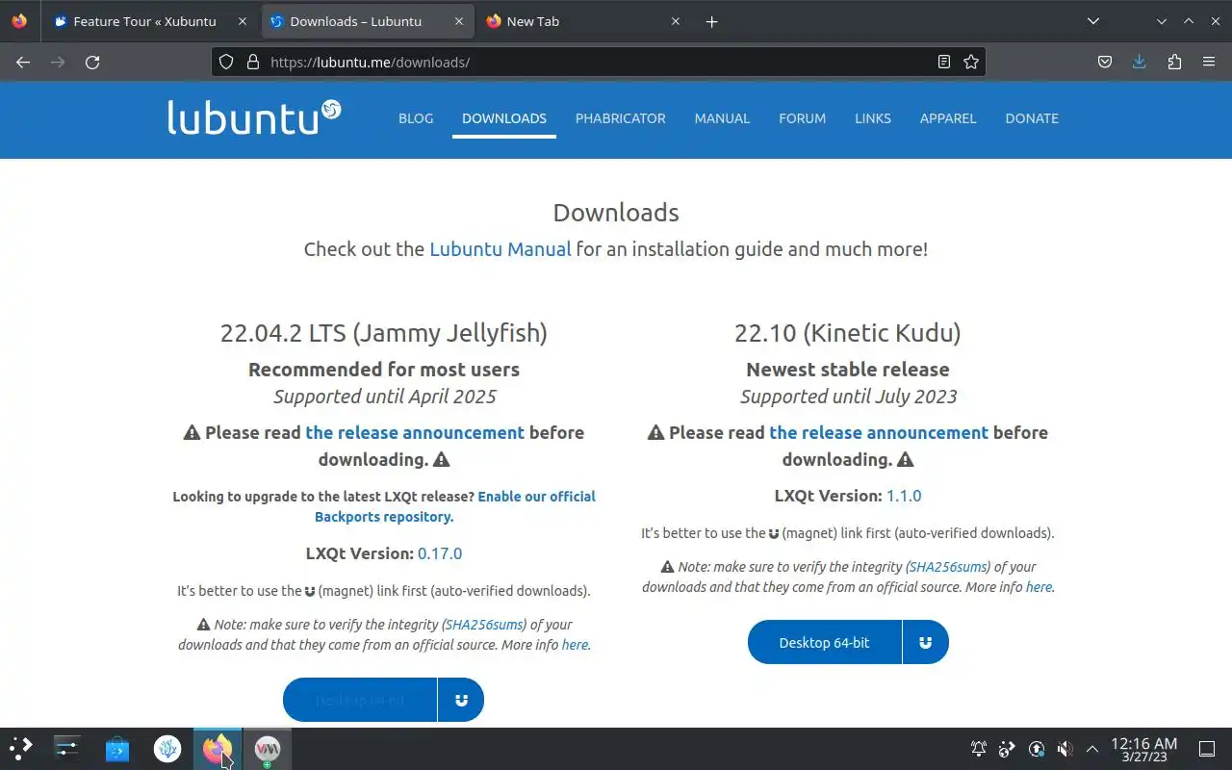The height and width of the screenshot is (770, 1232).
Task: Close the New Tab tab
Action: (676, 21)
